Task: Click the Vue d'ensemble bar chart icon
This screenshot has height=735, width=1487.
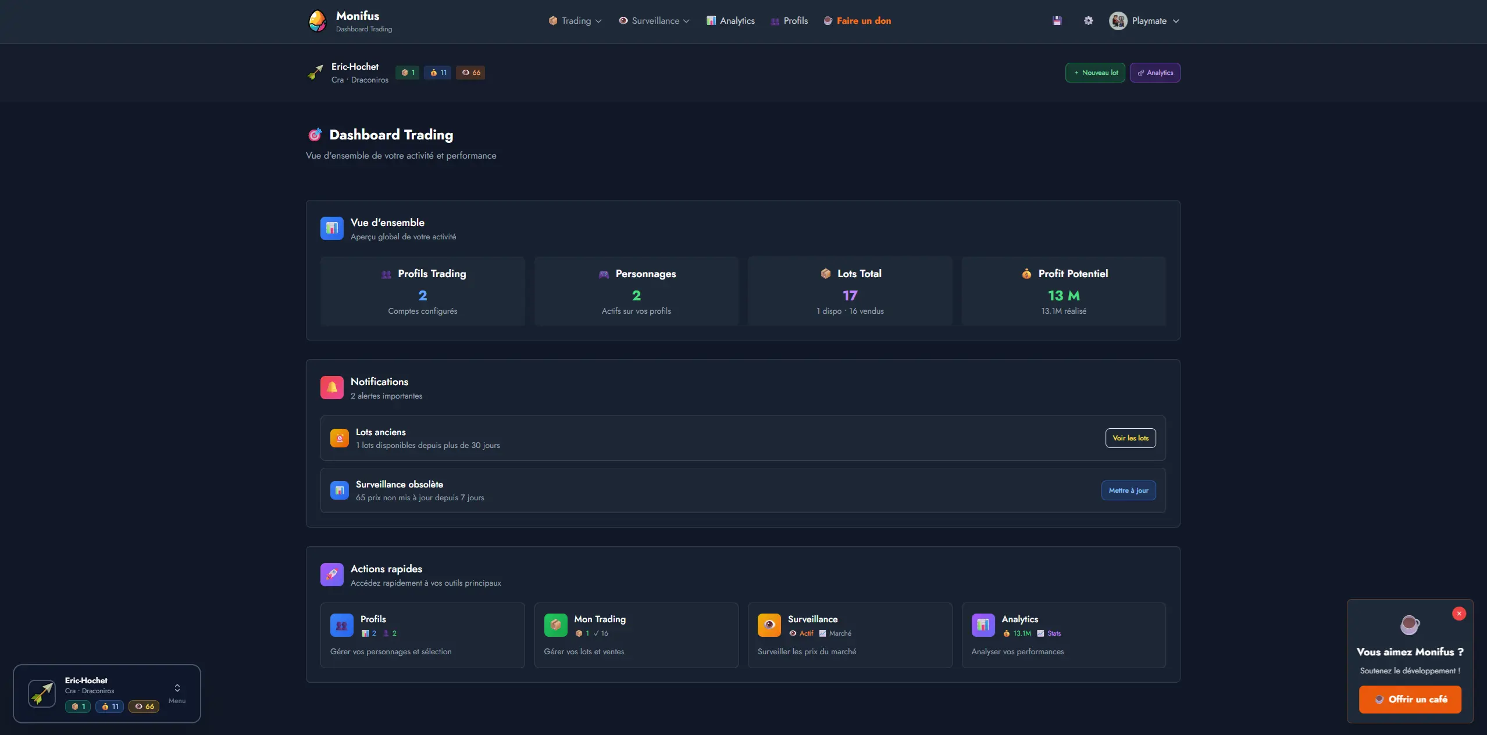Action: [331, 228]
